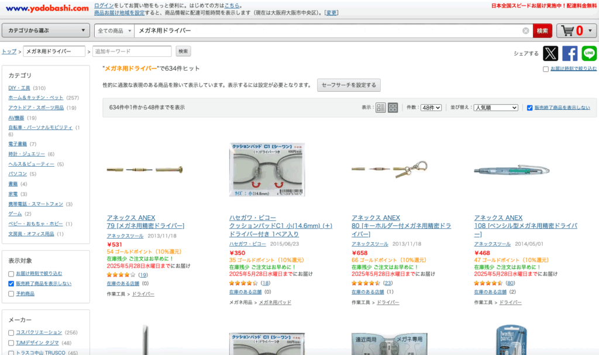599x355 pixels.
Task: Enable お届け時刻で絞り込む checkbox at top right
Action: (546, 69)
